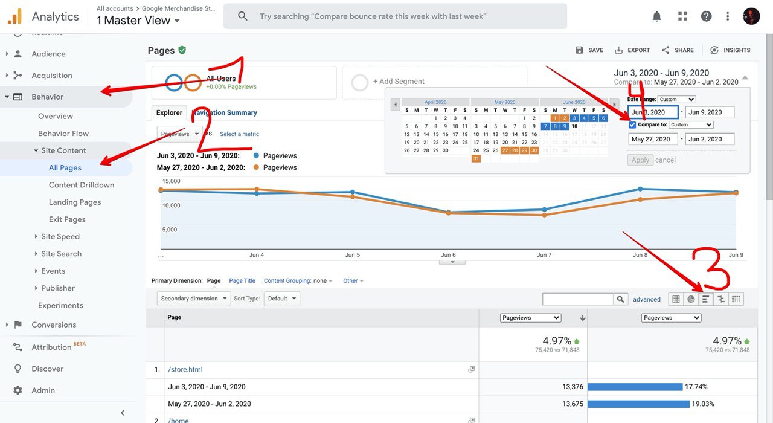Click cancel in date picker

pyautogui.click(x=666, y=160)
